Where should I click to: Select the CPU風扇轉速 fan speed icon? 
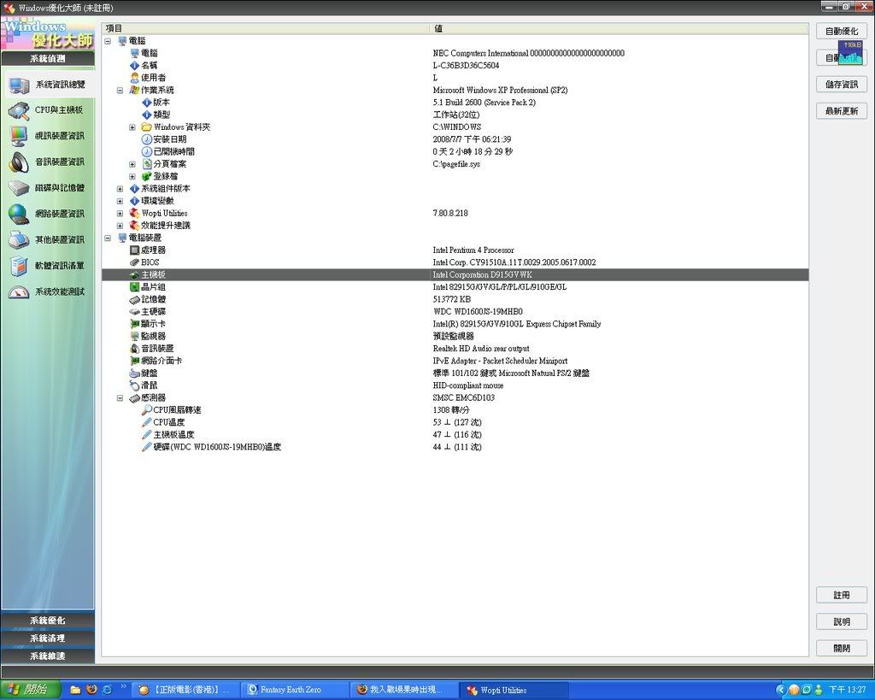tap(147, 409)
